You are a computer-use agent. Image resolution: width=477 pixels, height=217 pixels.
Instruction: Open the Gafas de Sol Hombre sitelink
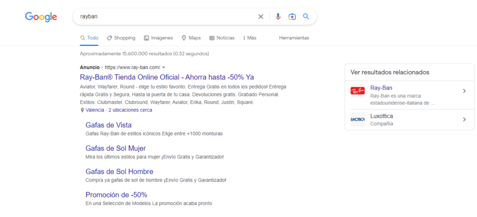(119, 171)
